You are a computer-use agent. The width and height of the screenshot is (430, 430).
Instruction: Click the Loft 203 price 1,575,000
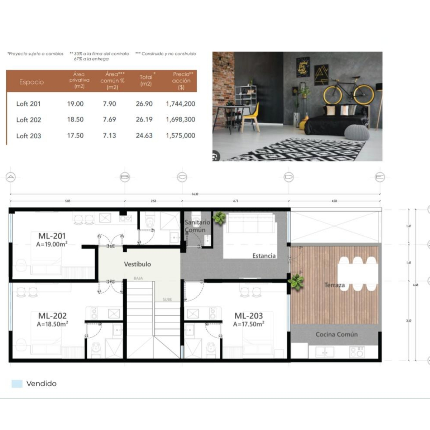coord(180,136)
